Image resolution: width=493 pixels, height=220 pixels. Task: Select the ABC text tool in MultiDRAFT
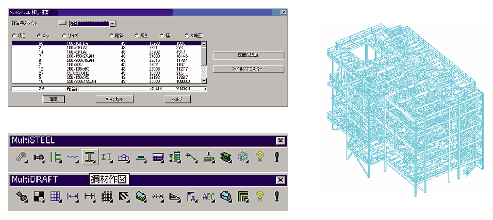[x=208, y=196]
